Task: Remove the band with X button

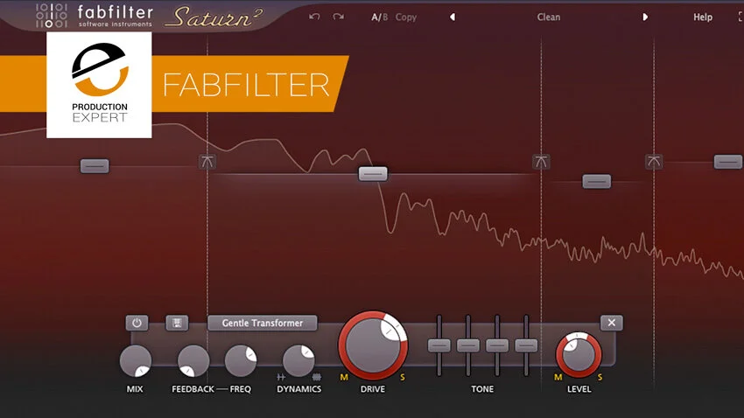Action: (612, 323)
